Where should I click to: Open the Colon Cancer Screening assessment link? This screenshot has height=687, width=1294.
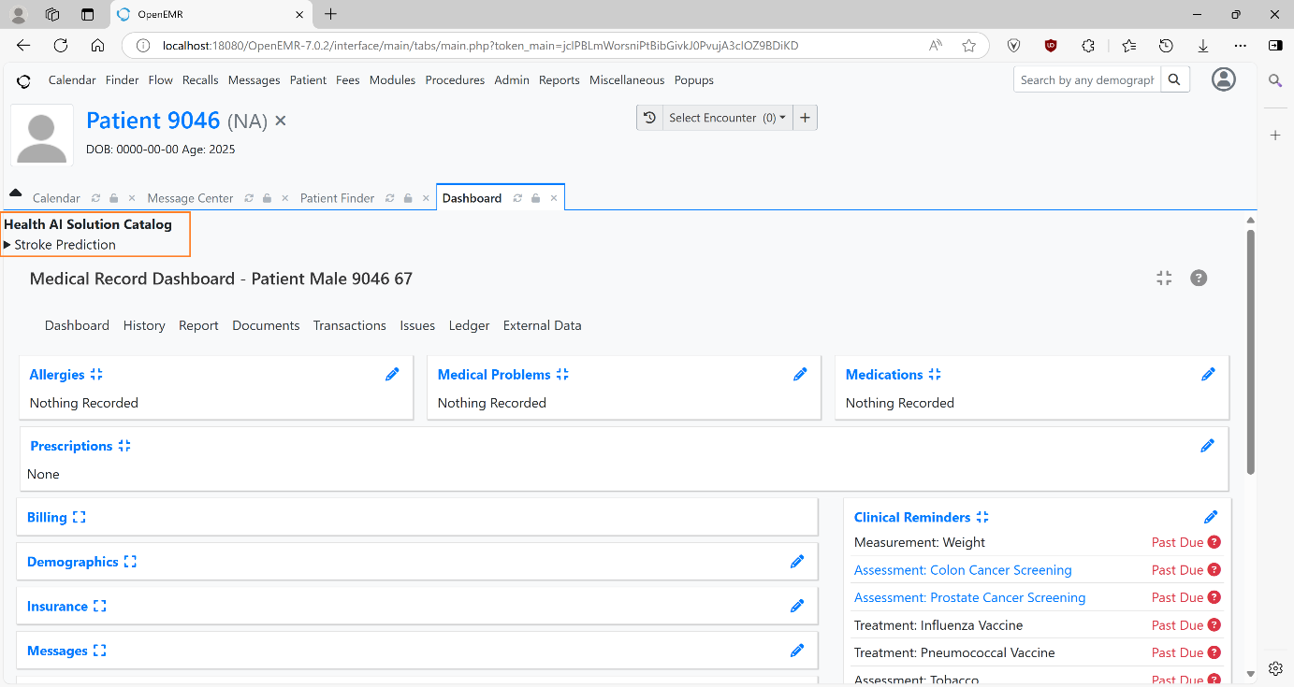pyautogui.click(x=963, y=569)
